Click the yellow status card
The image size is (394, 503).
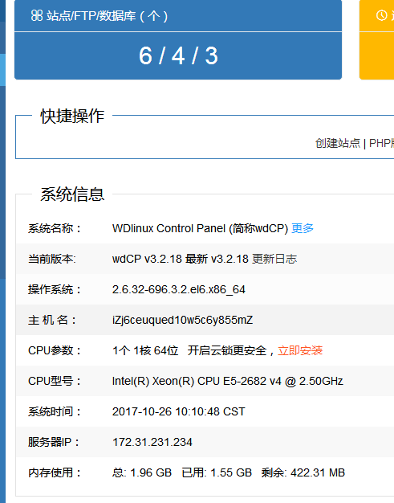pyautogui.click(x=376, y=40)
